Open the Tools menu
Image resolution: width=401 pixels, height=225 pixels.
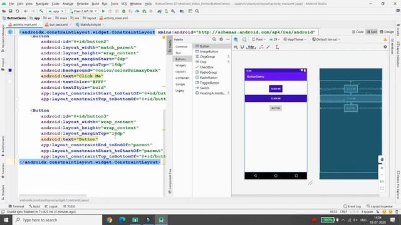[x=114, y=4]
